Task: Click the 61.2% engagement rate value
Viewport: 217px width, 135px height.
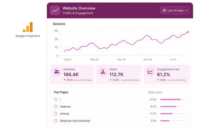Action: pos(164,75)
